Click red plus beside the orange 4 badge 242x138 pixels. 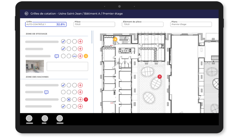pyautogui.click(x=80, y=56)
